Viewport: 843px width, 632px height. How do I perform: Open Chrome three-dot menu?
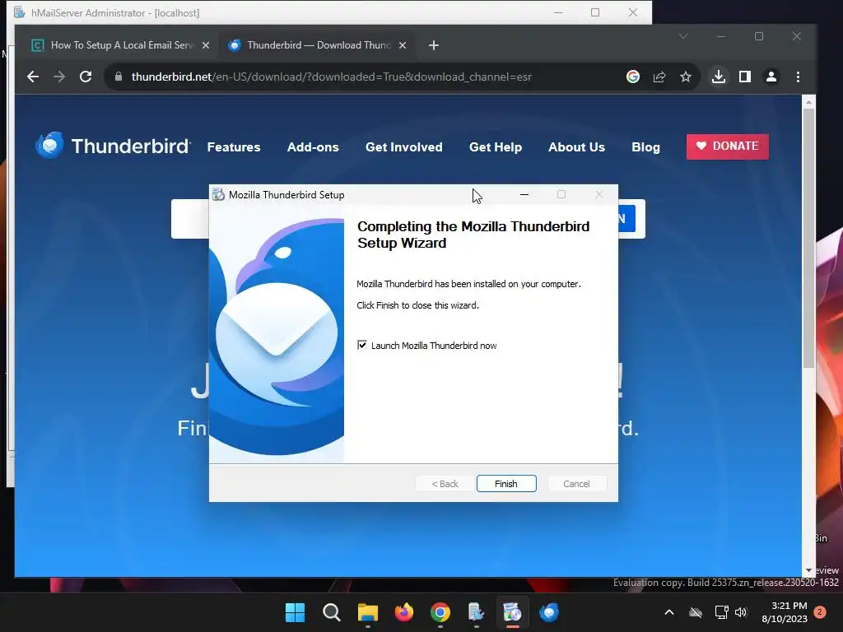tap(798, 77)
